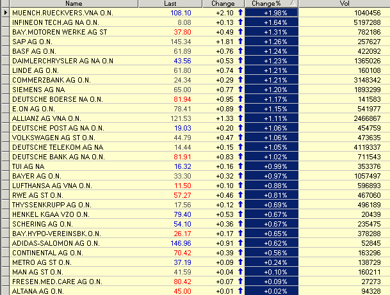Image resolution: width=390 pixels, height=295 pixels.
Task: Select DEUTSCHE BANK AG NA O.N. name
Action: (58, 157)
